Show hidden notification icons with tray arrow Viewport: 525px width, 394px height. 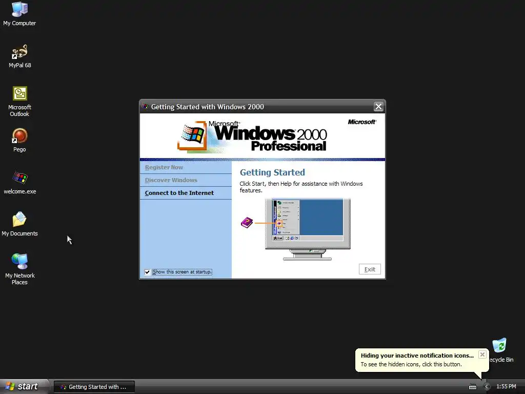[487, 387]
